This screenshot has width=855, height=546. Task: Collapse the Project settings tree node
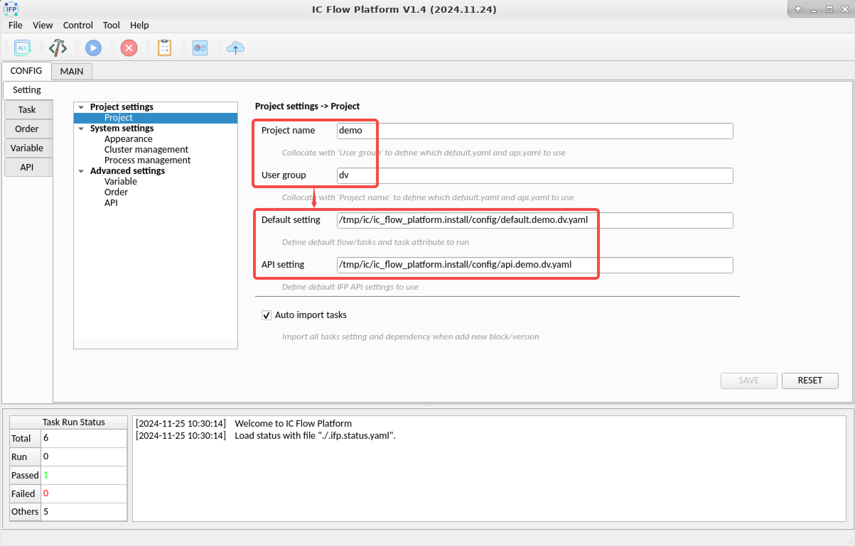81,107
